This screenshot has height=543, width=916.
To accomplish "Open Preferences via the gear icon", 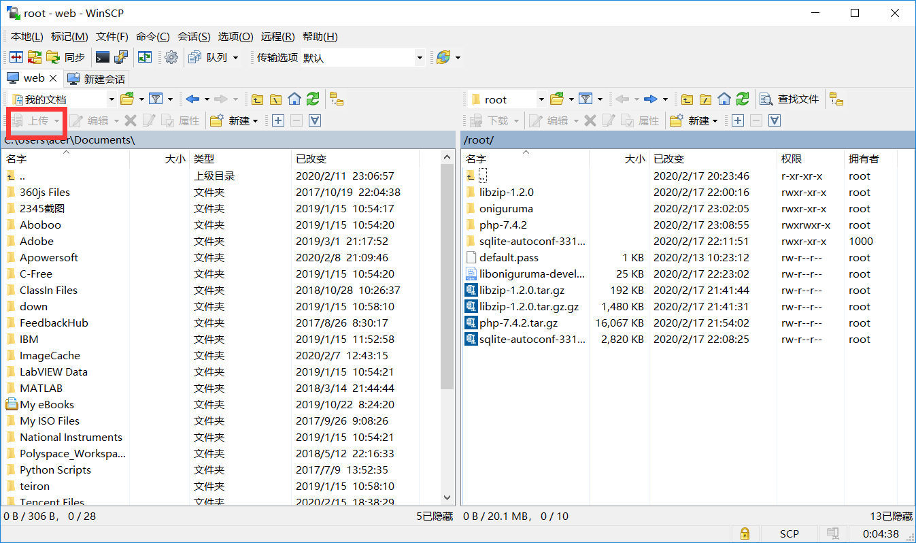I will [x=171, y=58].
